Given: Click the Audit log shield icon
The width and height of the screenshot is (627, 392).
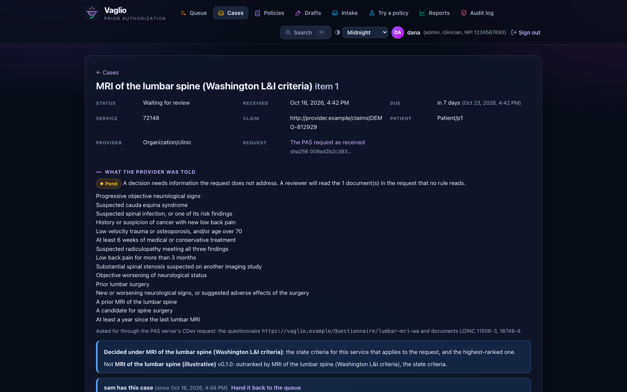Looking at the screenshot, I should click(x=464, y=13).
